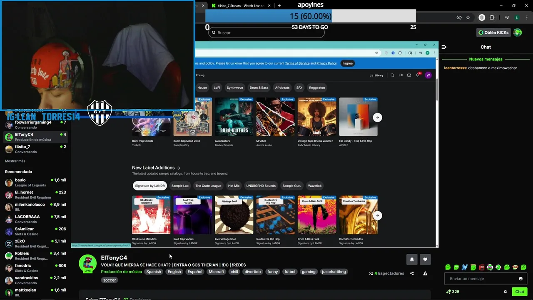Open the Chrome extensions puzzle icon
This screenshot has width=533, height=300.
point(492,17)
